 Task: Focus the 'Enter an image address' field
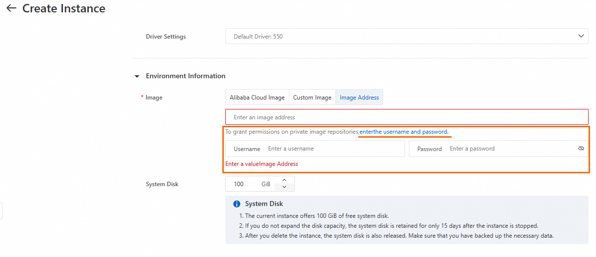407,117
